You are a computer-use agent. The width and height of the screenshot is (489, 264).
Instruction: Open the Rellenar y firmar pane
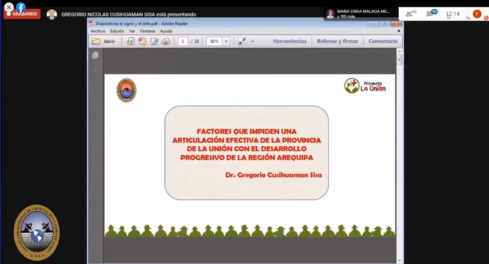click(x=337, y=41)
